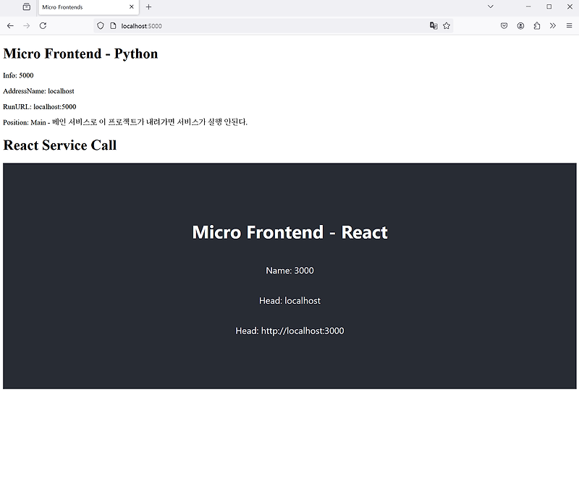Open the toolbar overflow chevron menu
Viewport: 579px width, 502px height.
click(551, 25)
